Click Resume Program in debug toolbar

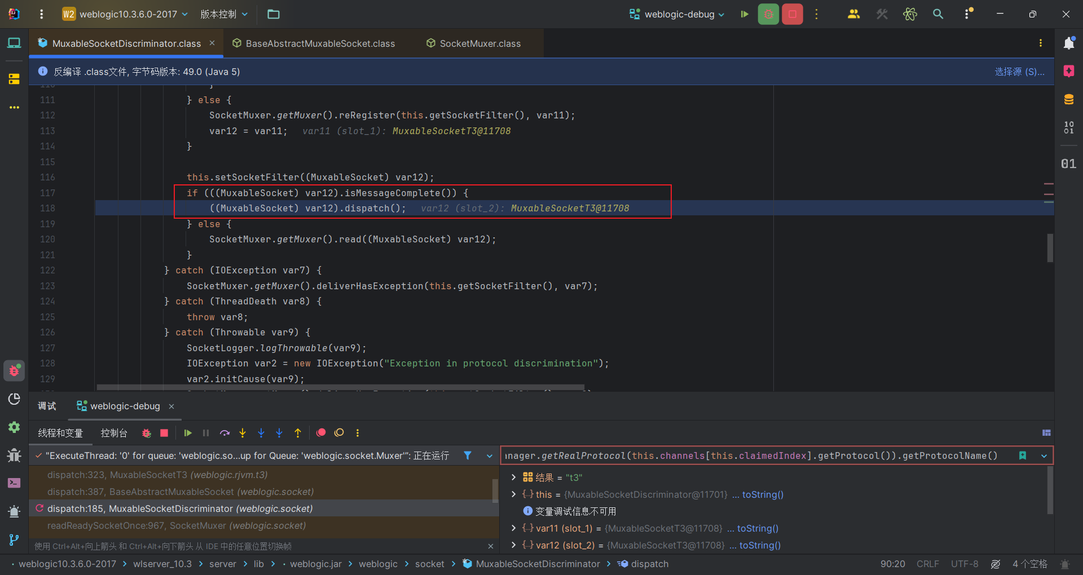[188, 433]
